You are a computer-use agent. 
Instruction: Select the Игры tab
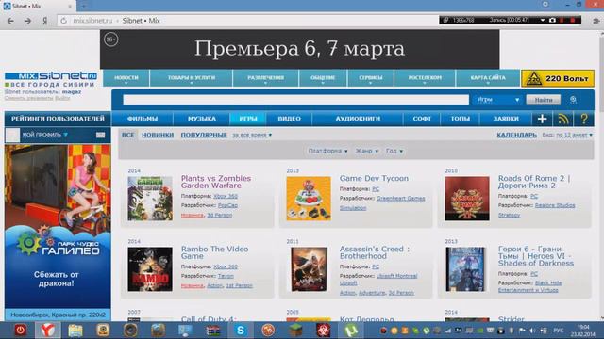(x=248, y=119)
